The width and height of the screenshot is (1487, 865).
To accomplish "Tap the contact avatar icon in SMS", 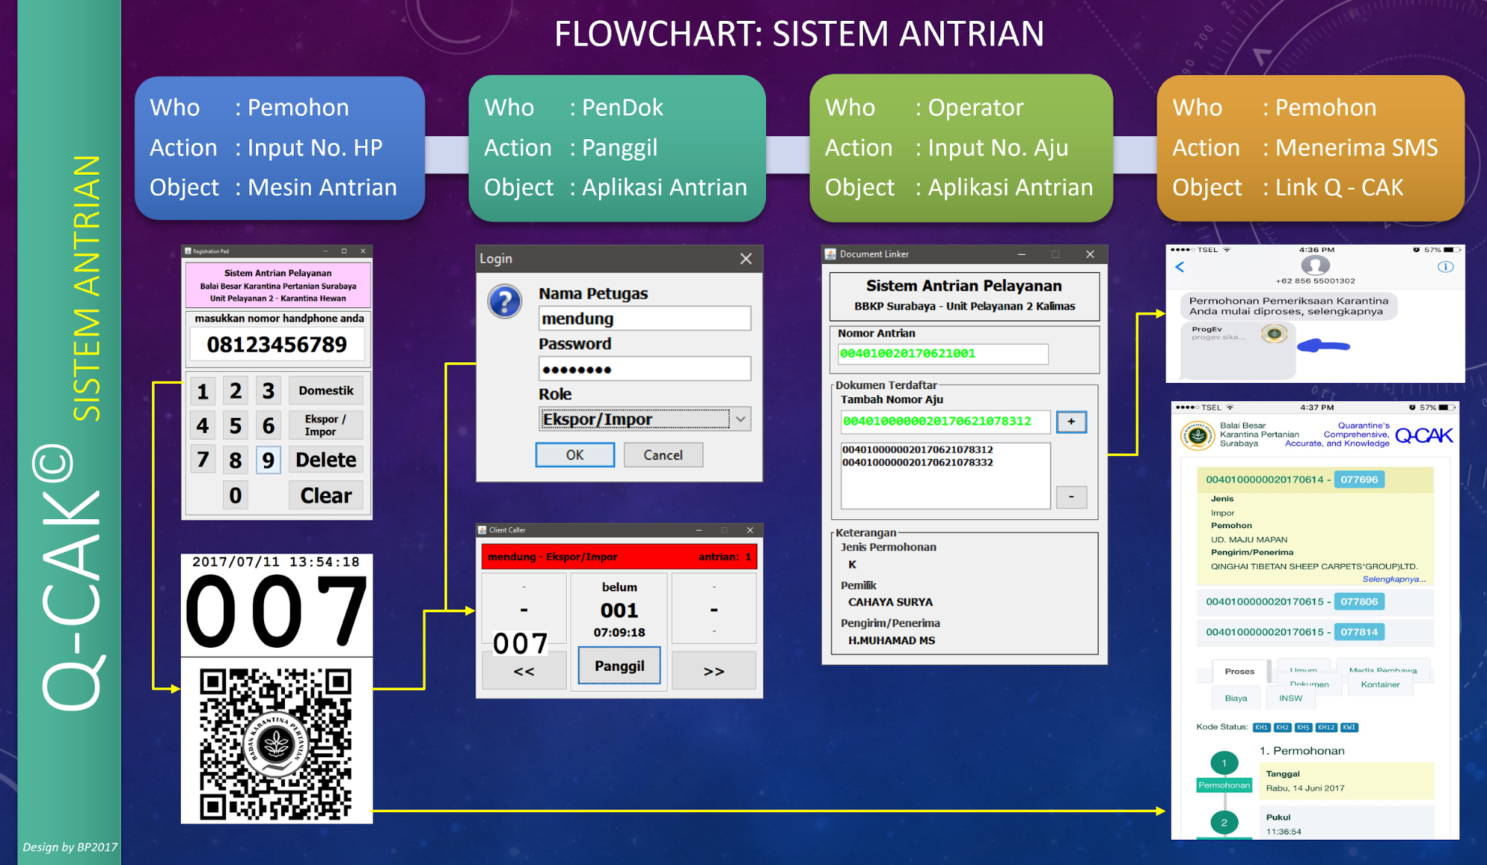I will tap(1314, 266).
